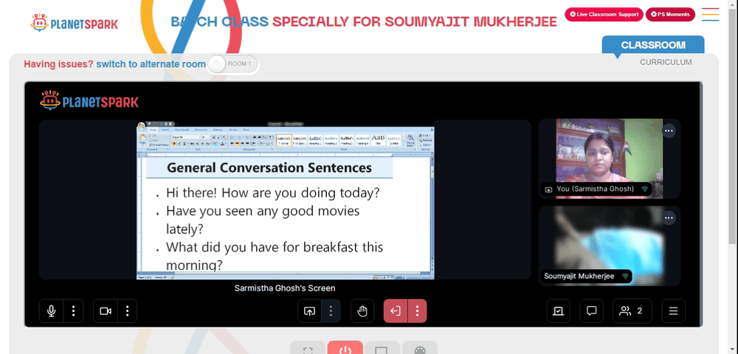Click the scrollbar up arrow at page top
This screenshot has height=354, width=738.
pos(734,4)
